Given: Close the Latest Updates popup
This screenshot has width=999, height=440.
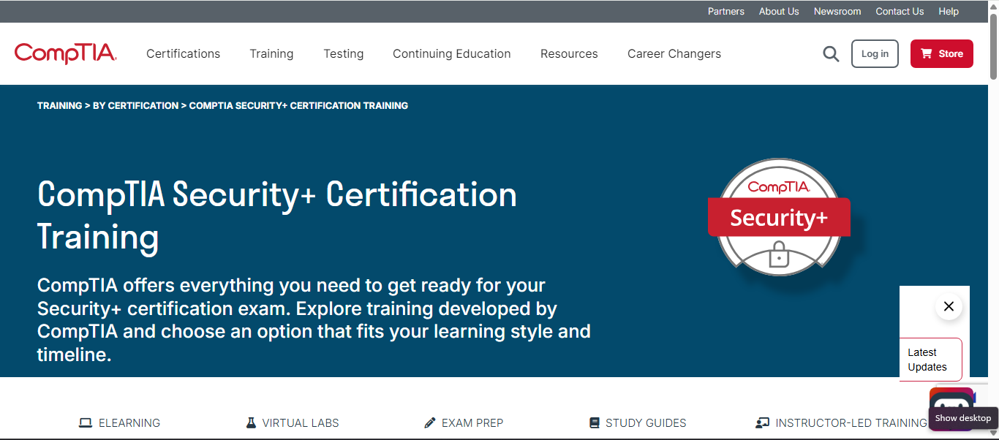Looking at the screenshot, I should pyautogui.click(x=949, y=306).
